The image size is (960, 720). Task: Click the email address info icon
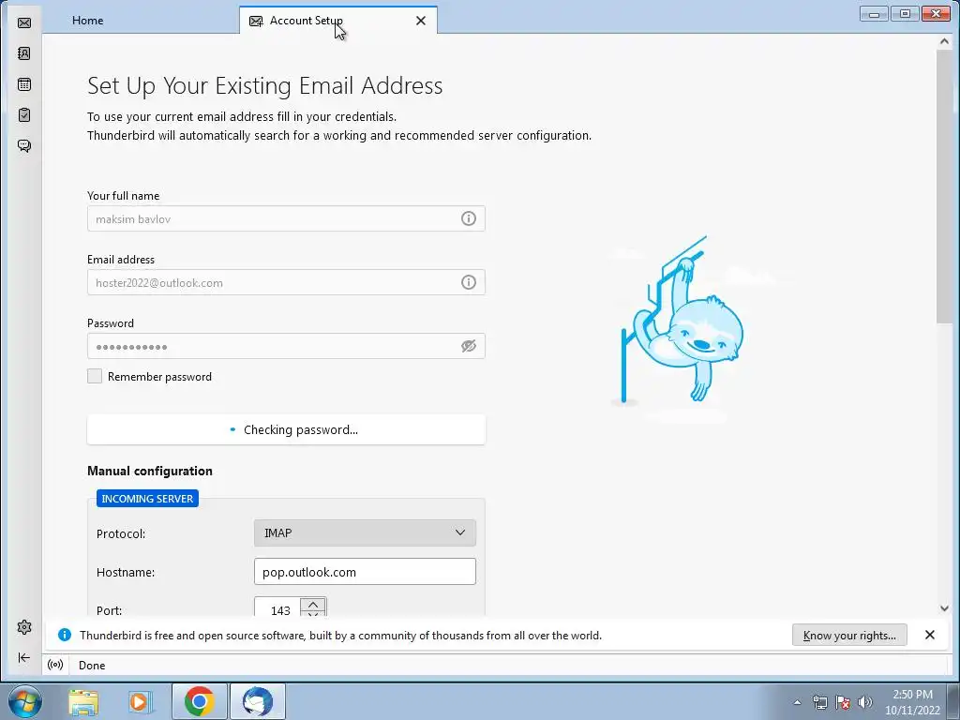469,282
